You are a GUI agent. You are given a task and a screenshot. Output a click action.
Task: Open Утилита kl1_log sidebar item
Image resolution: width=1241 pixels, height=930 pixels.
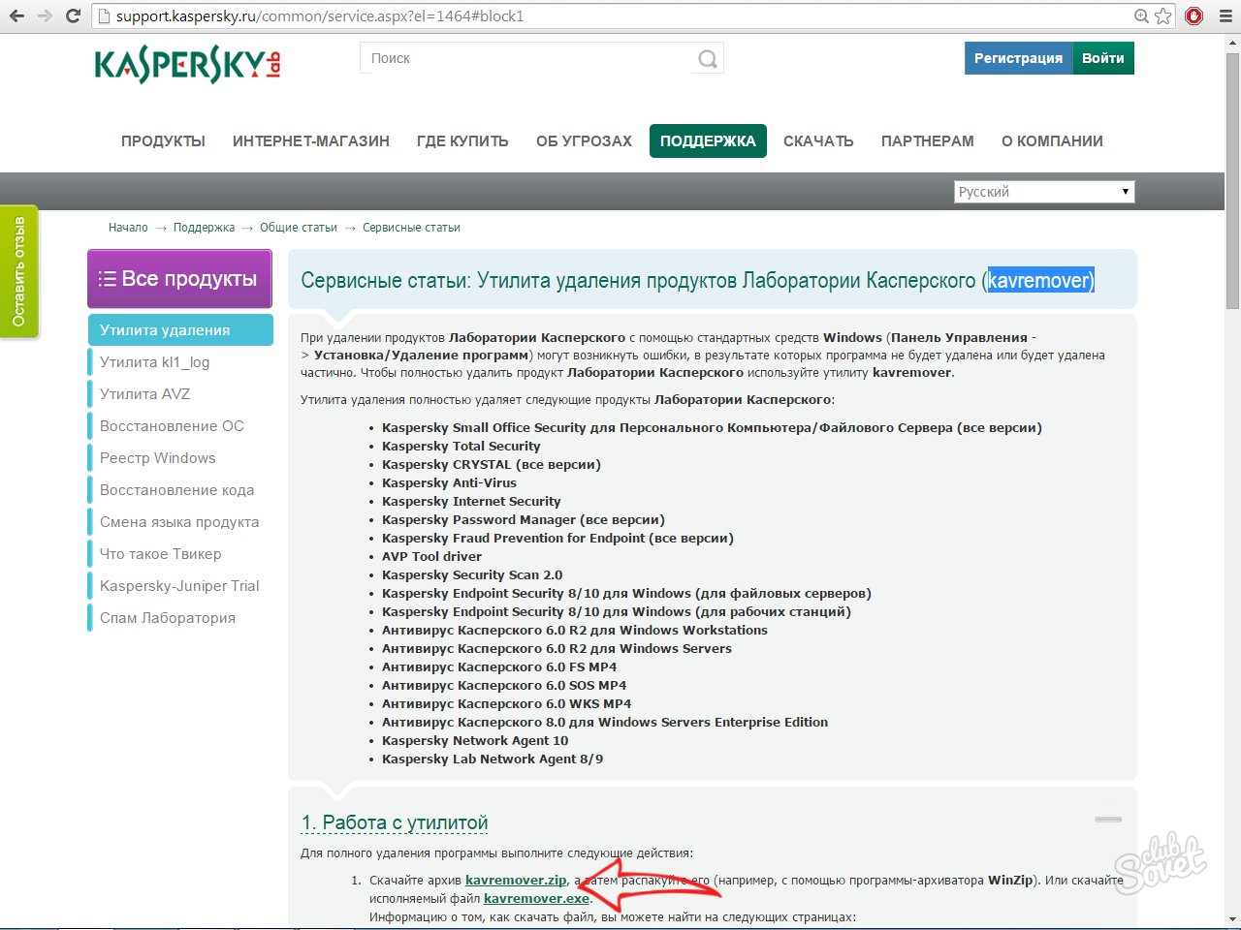tap(155, 362)
